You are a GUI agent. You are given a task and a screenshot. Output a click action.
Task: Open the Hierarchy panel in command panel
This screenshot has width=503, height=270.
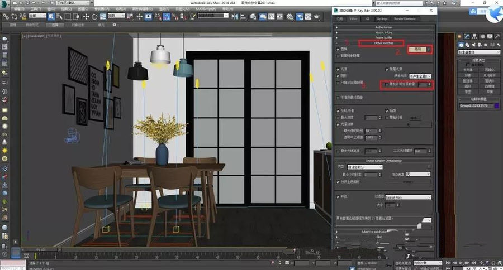tap(474, 36)
